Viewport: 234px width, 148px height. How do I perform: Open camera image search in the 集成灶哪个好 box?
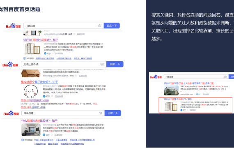(102, 64)
